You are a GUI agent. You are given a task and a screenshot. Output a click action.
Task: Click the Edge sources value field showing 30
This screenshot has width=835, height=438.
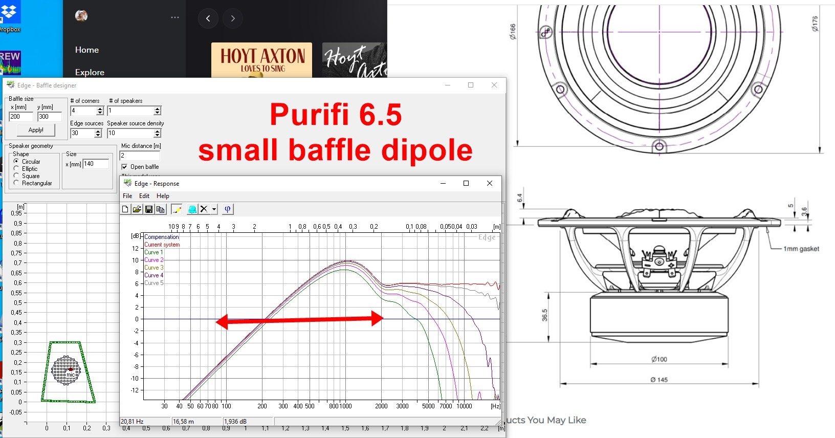click(x=82, y=133)
